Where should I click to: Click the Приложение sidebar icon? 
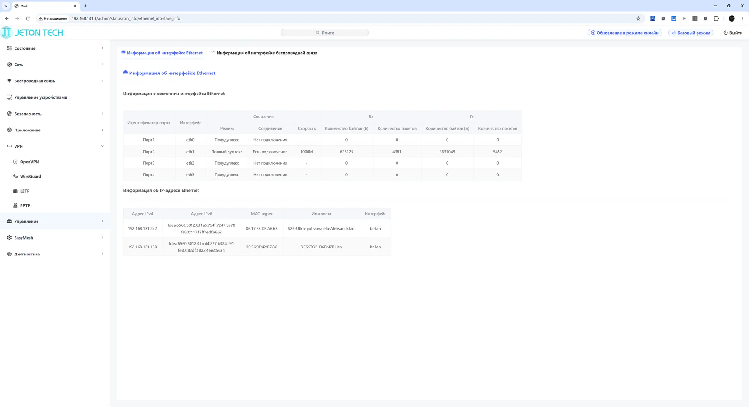(x=9, y=130)
